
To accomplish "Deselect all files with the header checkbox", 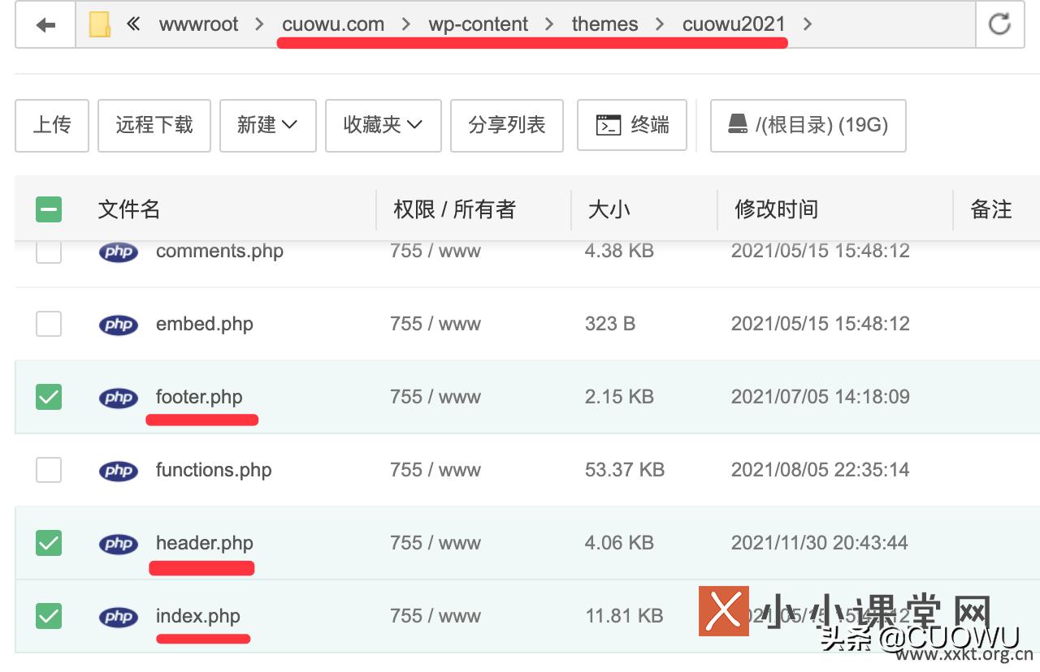I will (49, 209).
